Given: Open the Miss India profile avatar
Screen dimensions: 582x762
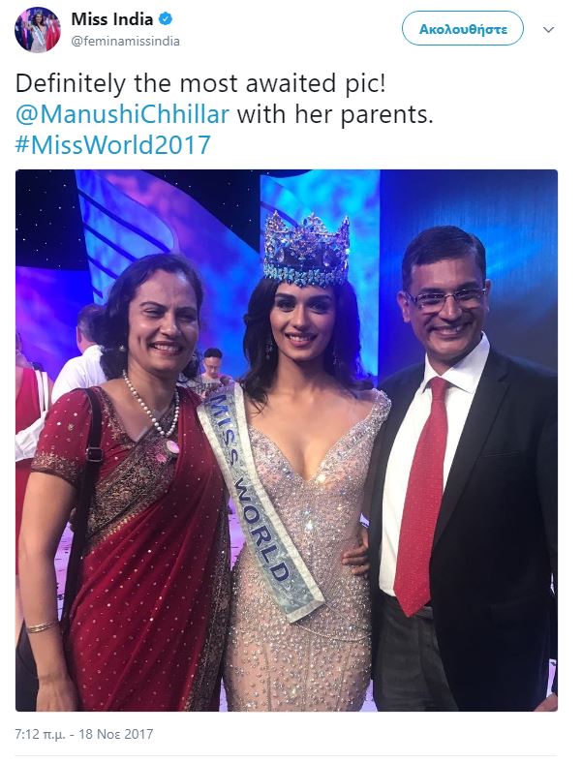Looking at the screenshot, I should [x=38, y=29].
